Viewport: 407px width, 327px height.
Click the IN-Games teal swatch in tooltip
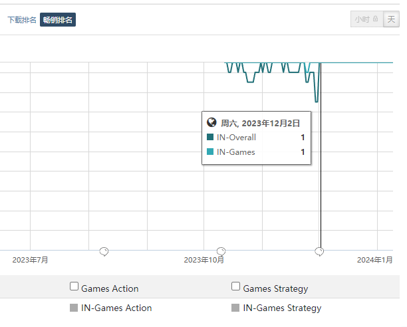click(210, 152)
